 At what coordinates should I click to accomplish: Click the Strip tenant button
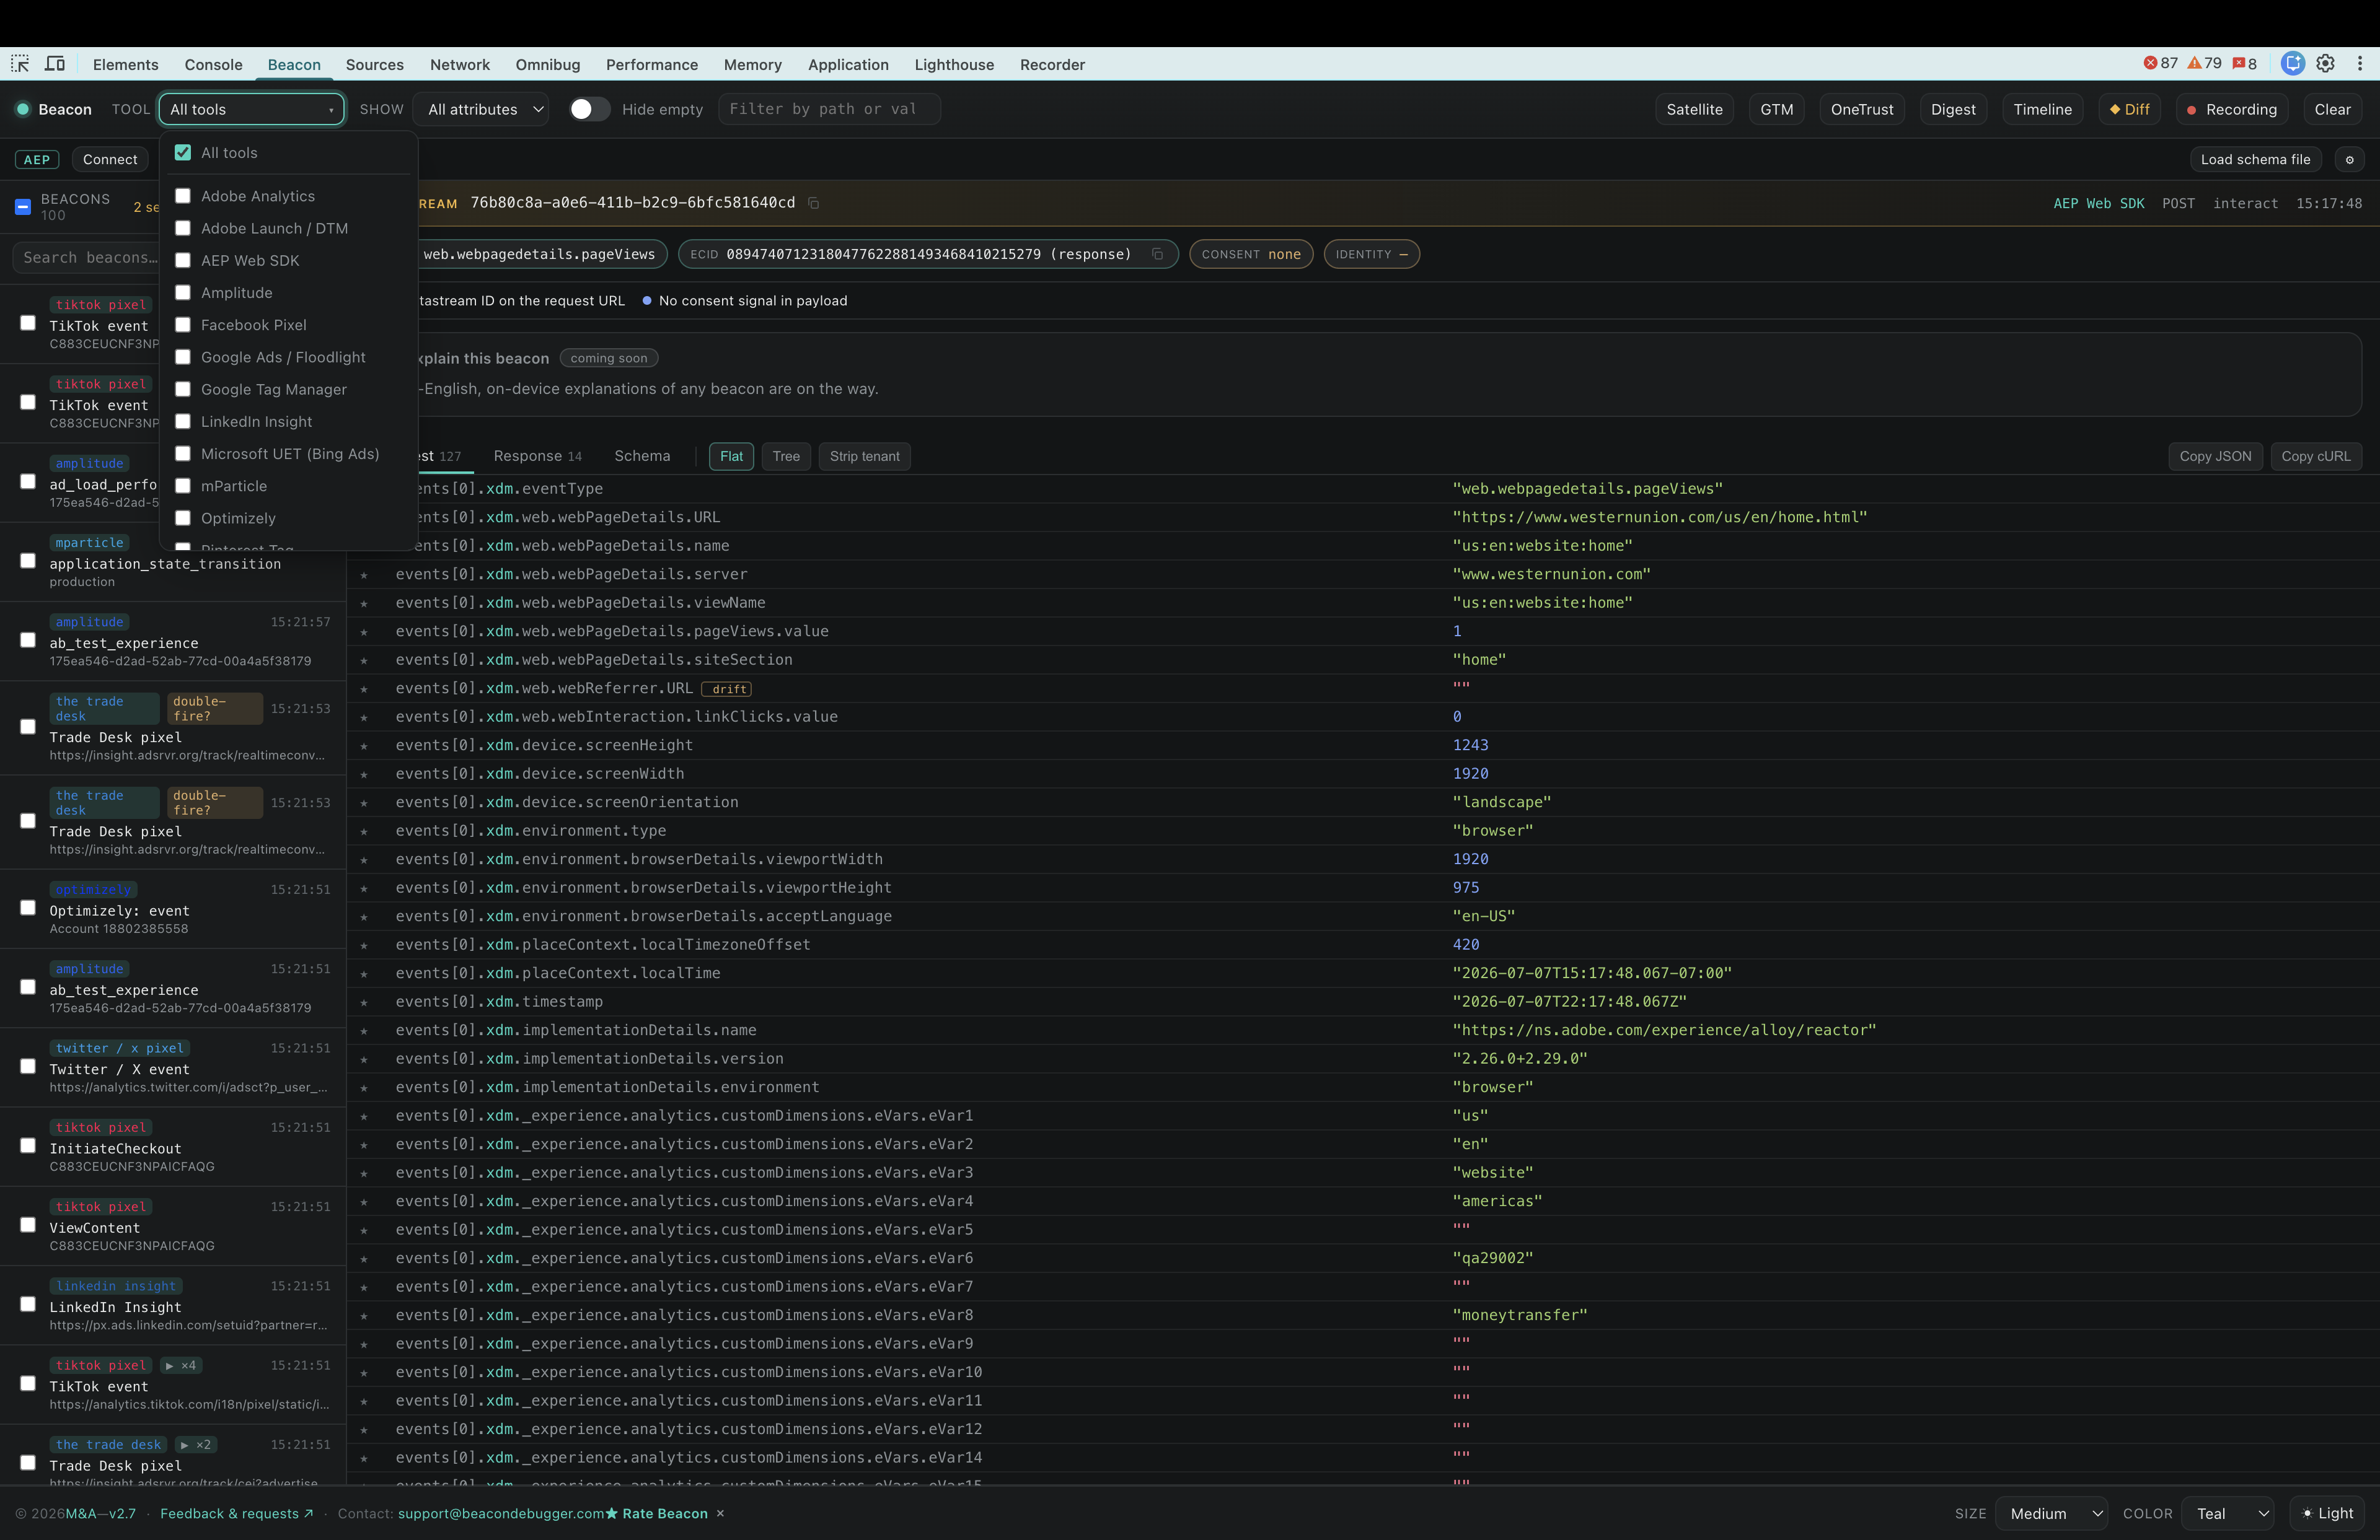[x=864, y=457]
